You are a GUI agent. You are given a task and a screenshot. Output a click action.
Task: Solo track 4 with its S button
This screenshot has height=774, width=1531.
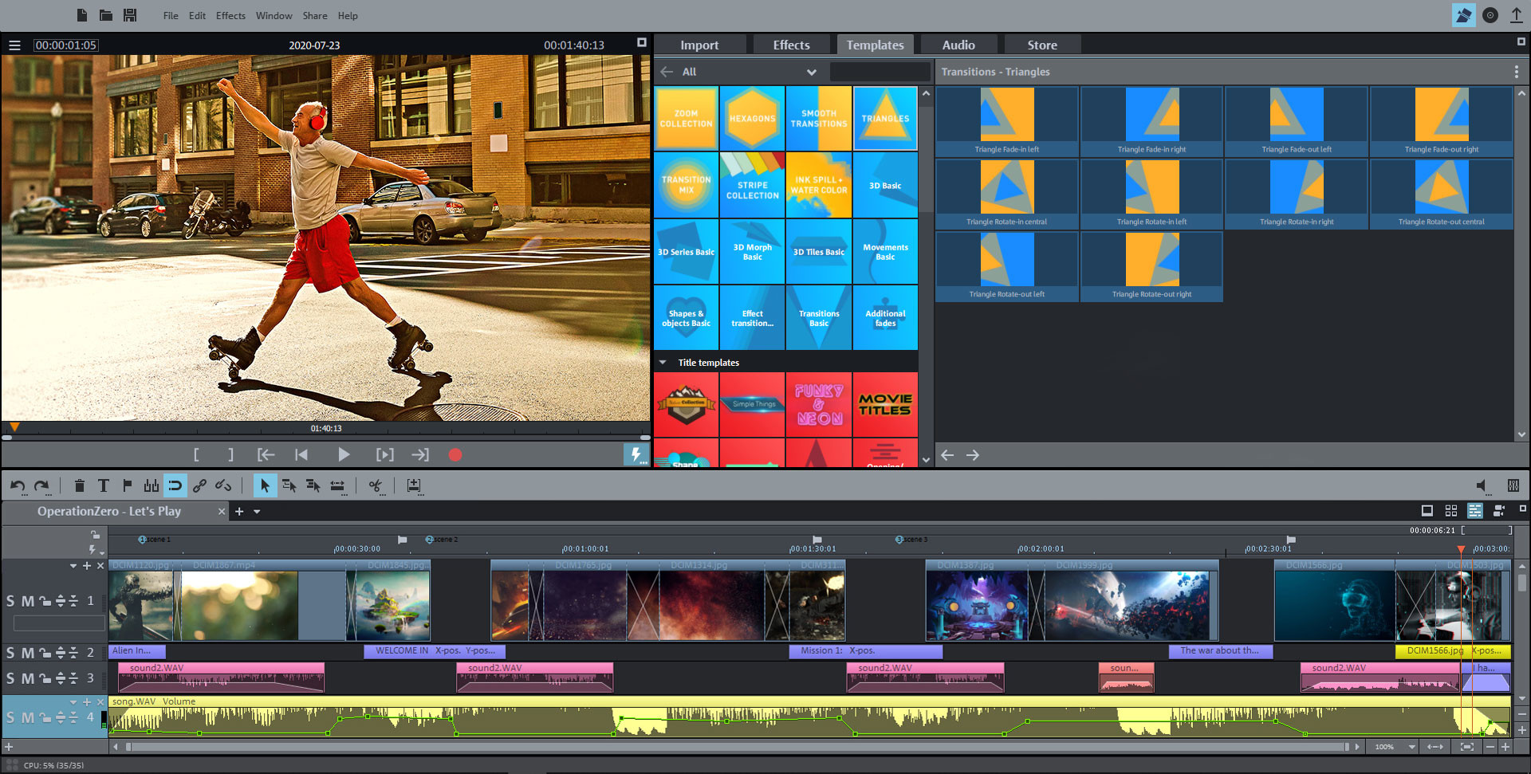click(10, 717)
